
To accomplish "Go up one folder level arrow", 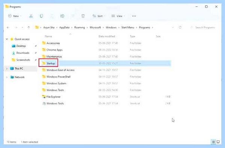I will (x=29, y=27).
